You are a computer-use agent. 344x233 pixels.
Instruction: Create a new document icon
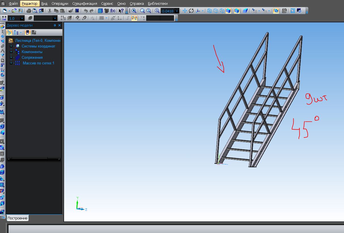(x=5, y=11)
